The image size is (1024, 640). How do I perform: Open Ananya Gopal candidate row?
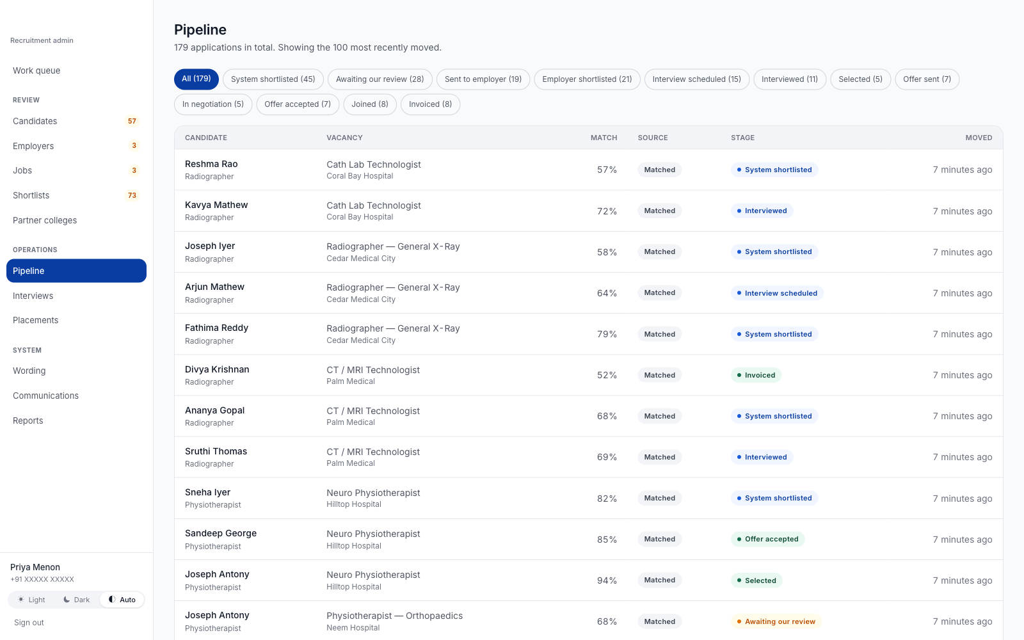(x=588, y=416)
